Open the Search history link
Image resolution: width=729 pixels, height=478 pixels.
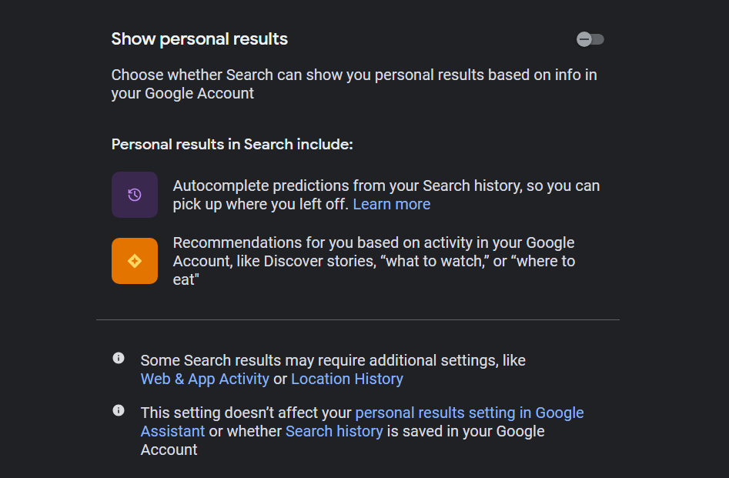tap(334, 432)
